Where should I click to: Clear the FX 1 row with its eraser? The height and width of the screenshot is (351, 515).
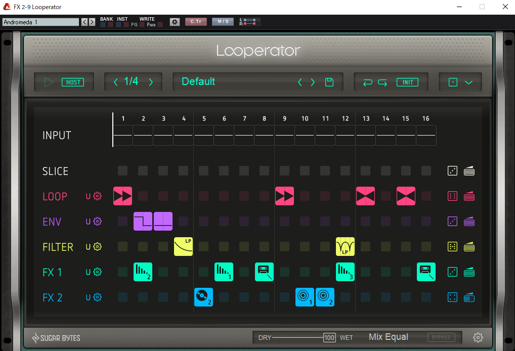coord(469,272)
